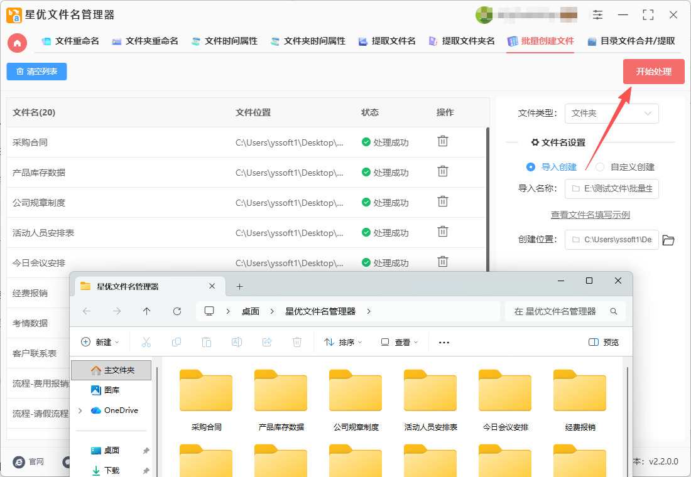
Task: Select the 自定义创建 radio option
Action: coord(600,167)
